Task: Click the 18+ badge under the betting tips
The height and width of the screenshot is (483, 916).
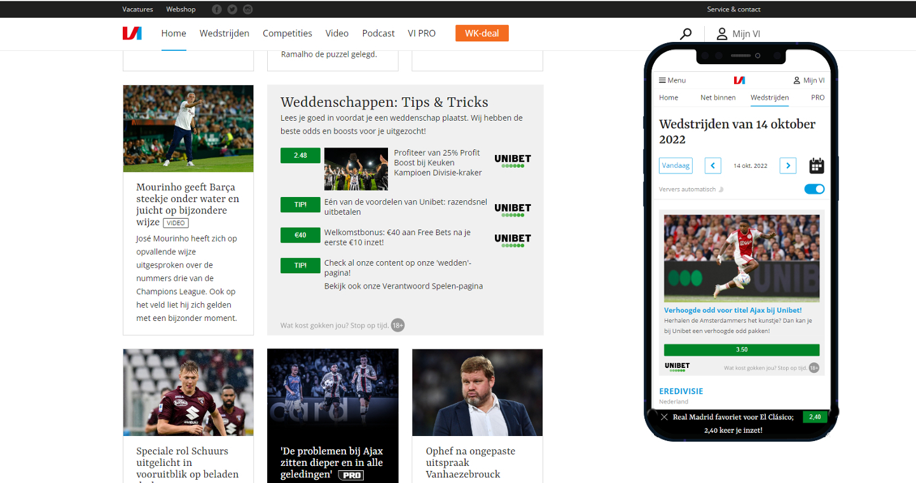Action: click(398, 325)
